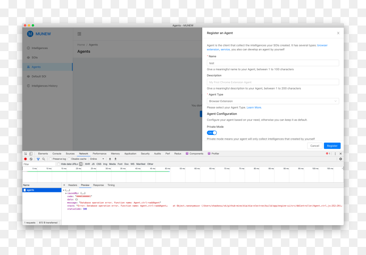Viewport: 366px width, 255px height.
Task: Click the network Filter text box
Action: tap(39, 164)
